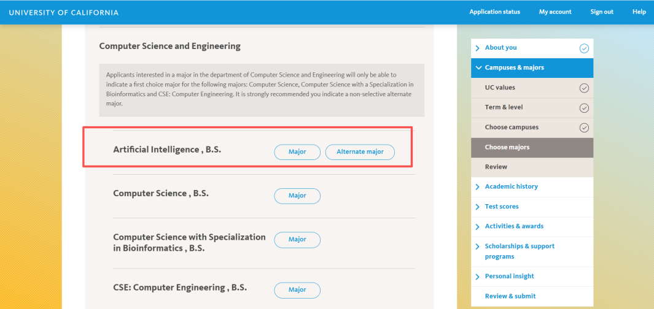Sign out of the application
The width and height of the screenshot is (654, 309).
[x=602, y=12]
